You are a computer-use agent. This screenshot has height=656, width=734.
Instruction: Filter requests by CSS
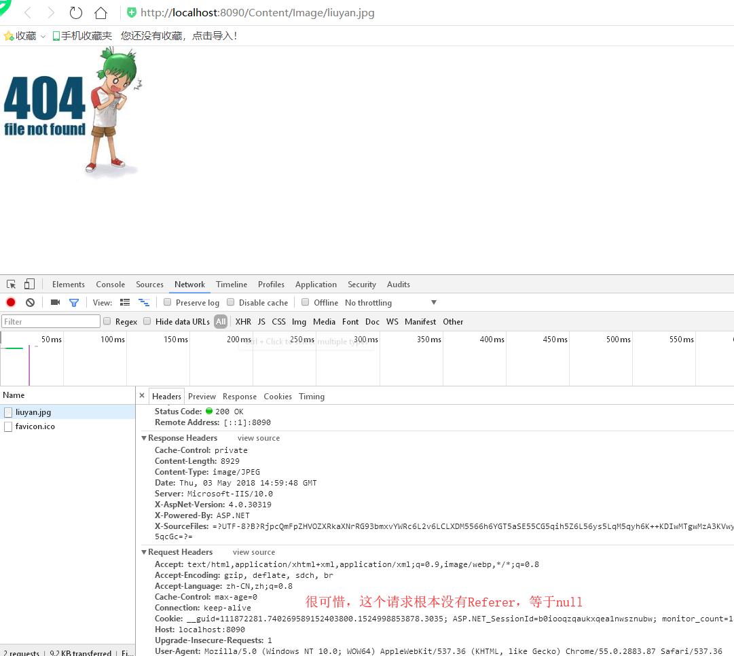(x=278, y=322)
